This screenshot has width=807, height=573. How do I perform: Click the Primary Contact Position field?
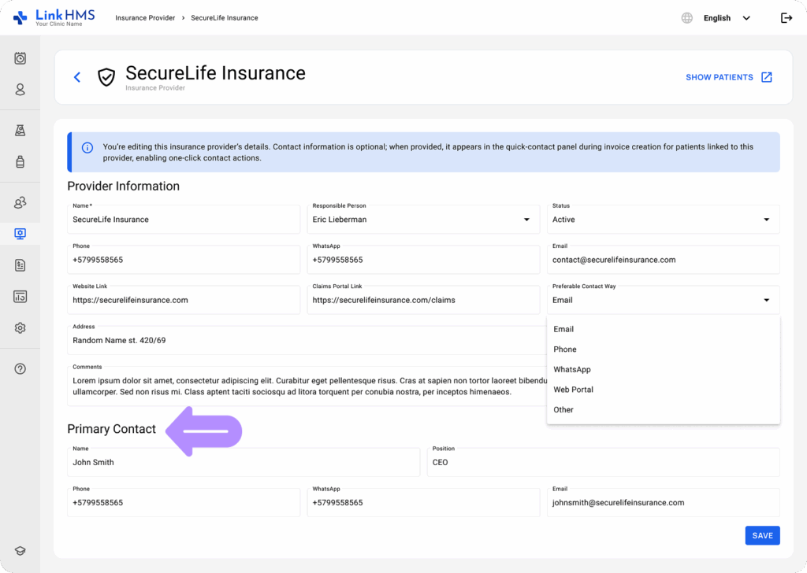click(603, 463)
